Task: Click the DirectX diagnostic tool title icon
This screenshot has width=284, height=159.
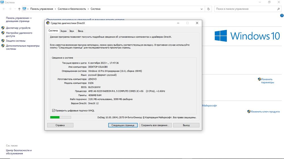Action: click(x=48, y=23)
